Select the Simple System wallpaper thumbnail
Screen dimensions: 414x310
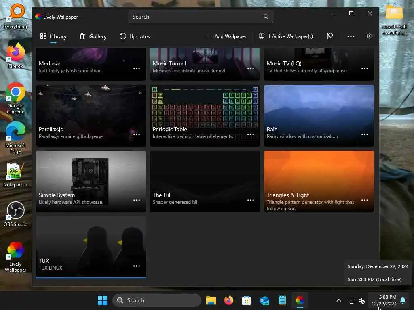[91, 181]
